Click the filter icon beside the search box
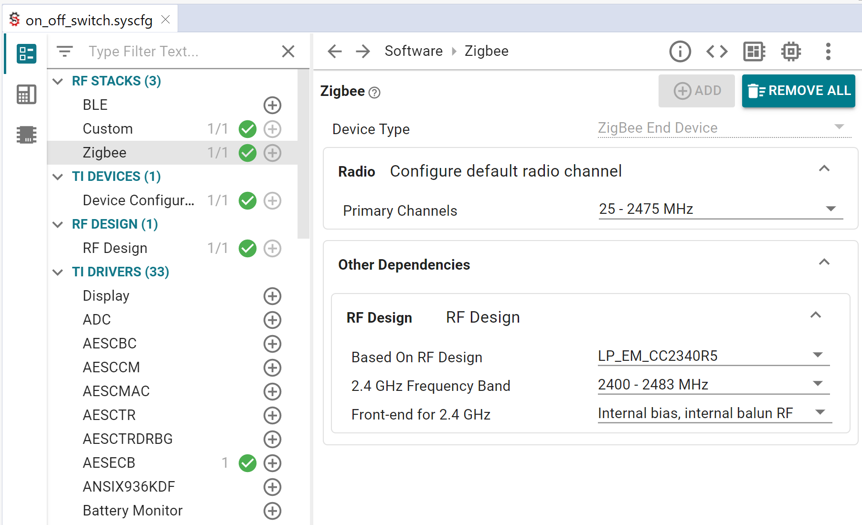This screenshot has width=862, height=525. [x=65, y=51]
